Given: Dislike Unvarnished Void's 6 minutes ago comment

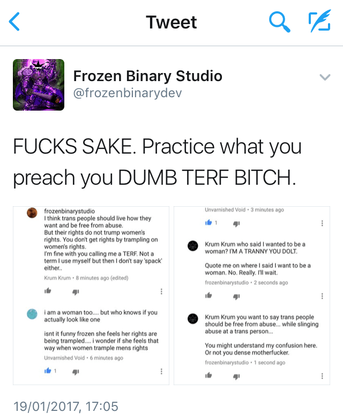Looking at the screenshot, I should click(76, 372).
